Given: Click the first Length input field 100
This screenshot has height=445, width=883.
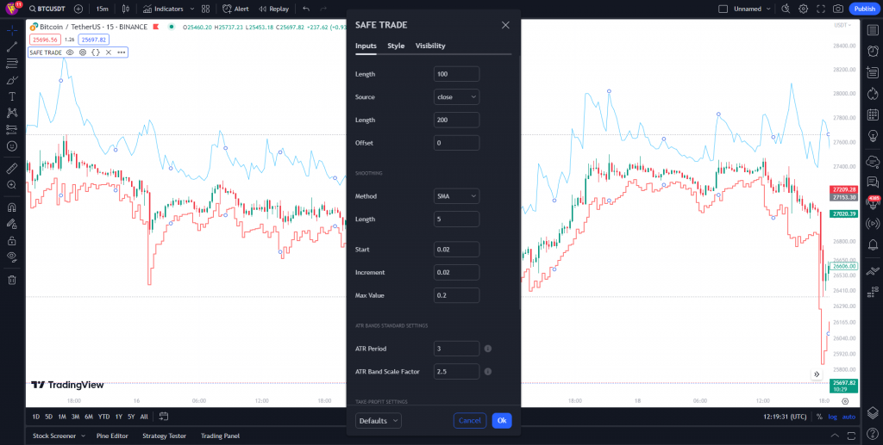Looking at the screenshot, I should point(457,74).
